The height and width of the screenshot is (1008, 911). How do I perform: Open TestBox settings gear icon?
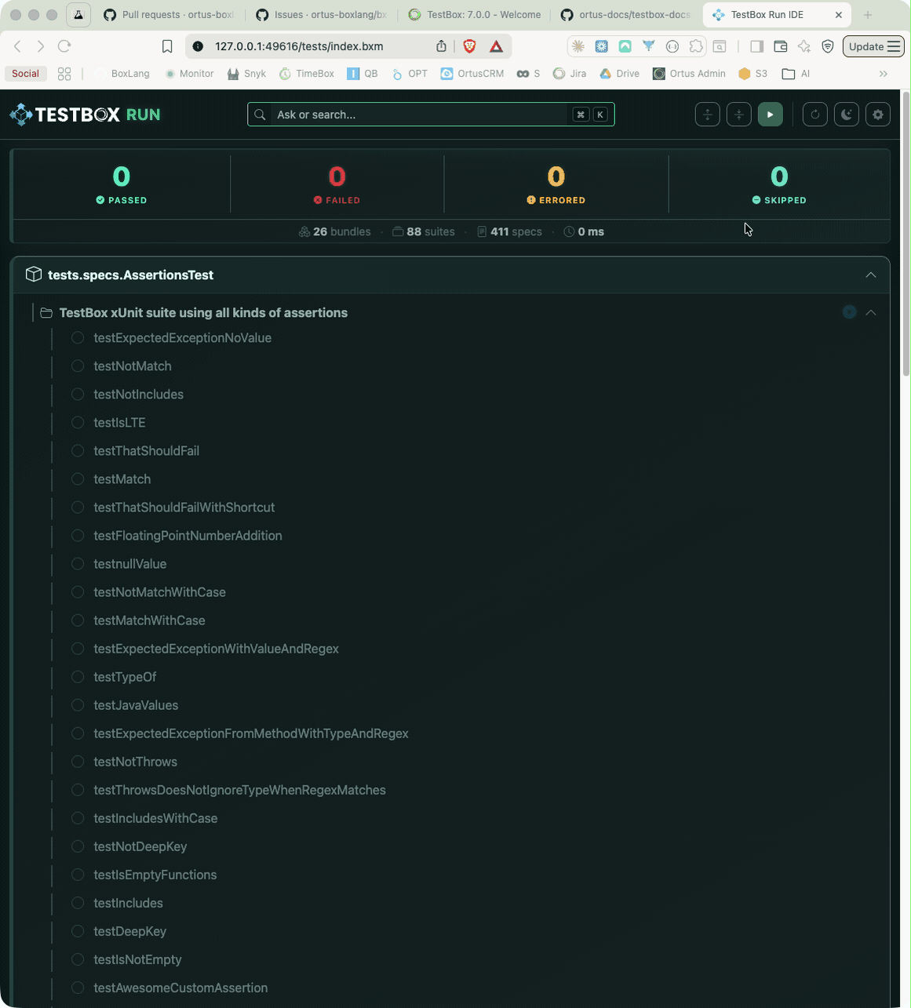coord(877,115)
